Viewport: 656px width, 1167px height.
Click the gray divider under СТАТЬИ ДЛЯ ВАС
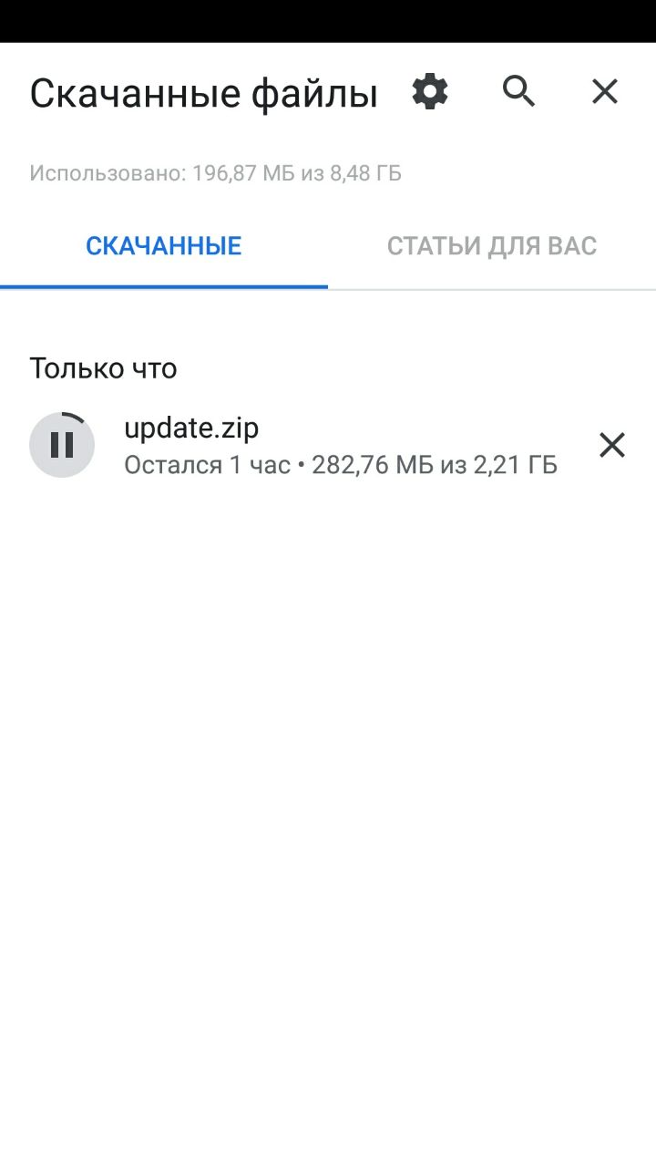coord(492,289)
